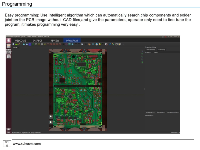
Task: Select the yellow fiducial mark at PCB bottom-right
Action: [100, 123]
